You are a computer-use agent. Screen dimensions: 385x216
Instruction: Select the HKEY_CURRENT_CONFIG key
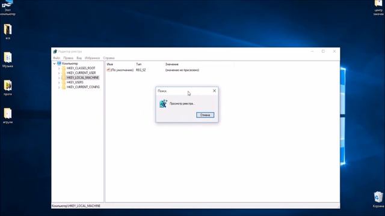pyautogui.click(x=83, y=87)
